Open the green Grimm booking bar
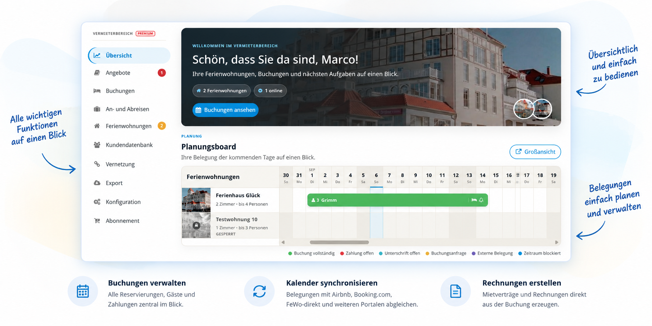This screenshot has width=652, height=326. pos(398,200)
